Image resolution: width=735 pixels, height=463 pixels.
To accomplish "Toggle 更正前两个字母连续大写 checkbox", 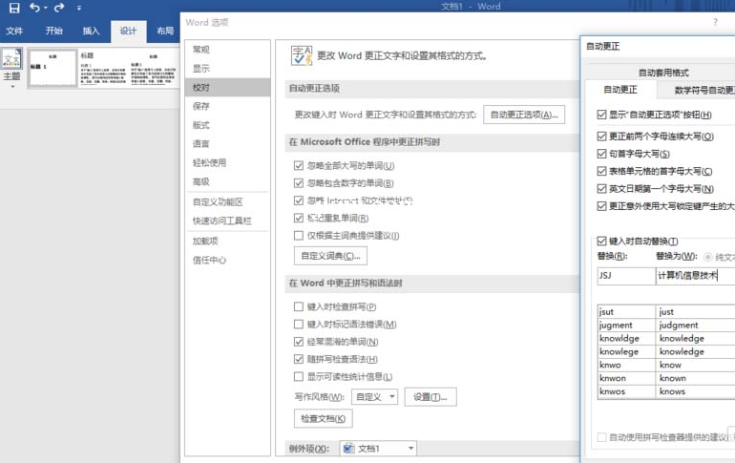I will pos(602,136).
